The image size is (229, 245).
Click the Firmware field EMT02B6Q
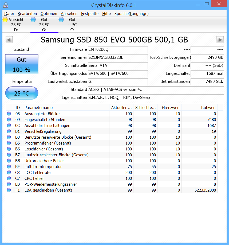118,49
